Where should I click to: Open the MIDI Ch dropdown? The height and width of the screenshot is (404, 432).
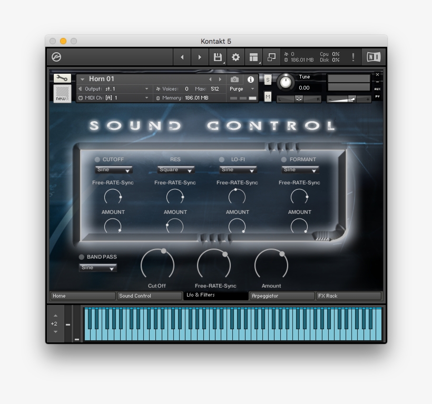pos(114,98)
